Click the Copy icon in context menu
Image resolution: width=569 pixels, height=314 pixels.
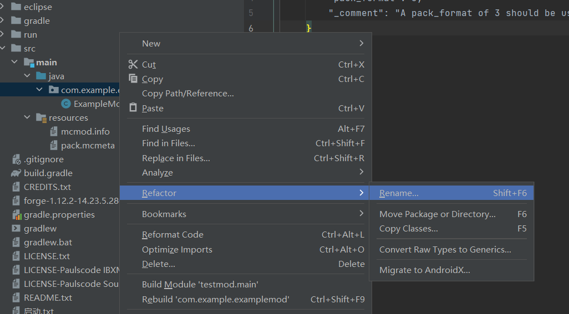(x=133, y=79)
